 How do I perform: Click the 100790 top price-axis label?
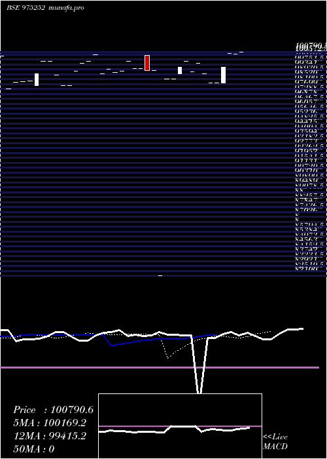coord(311,46)
